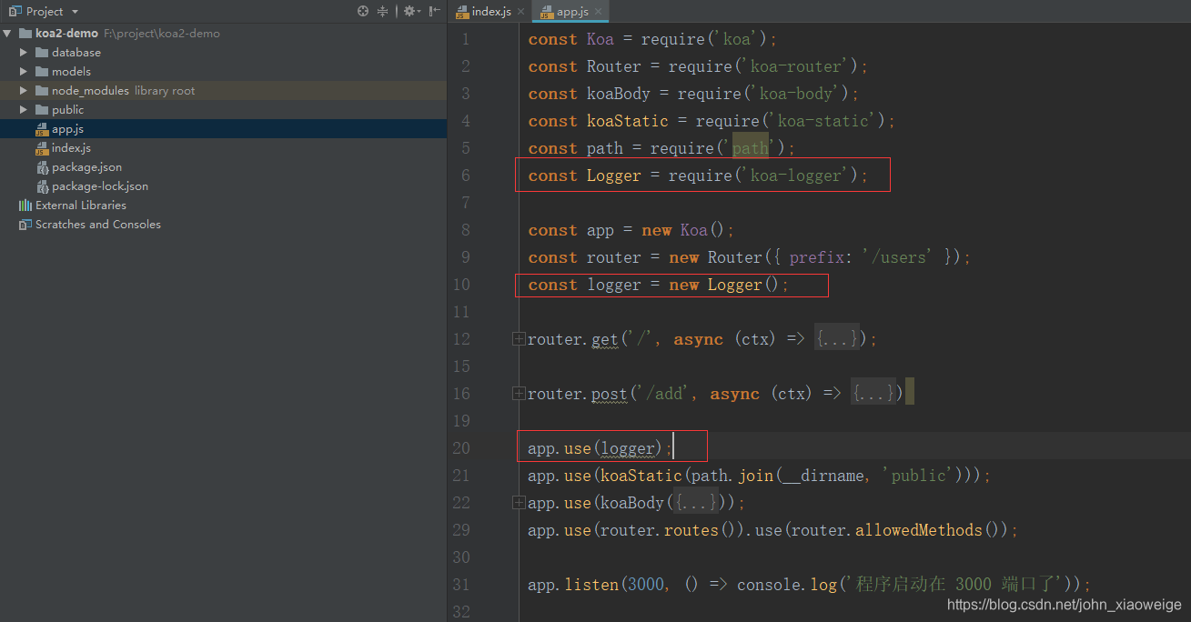Click the locate current file target icon
1191x622 pixels.
363,11
